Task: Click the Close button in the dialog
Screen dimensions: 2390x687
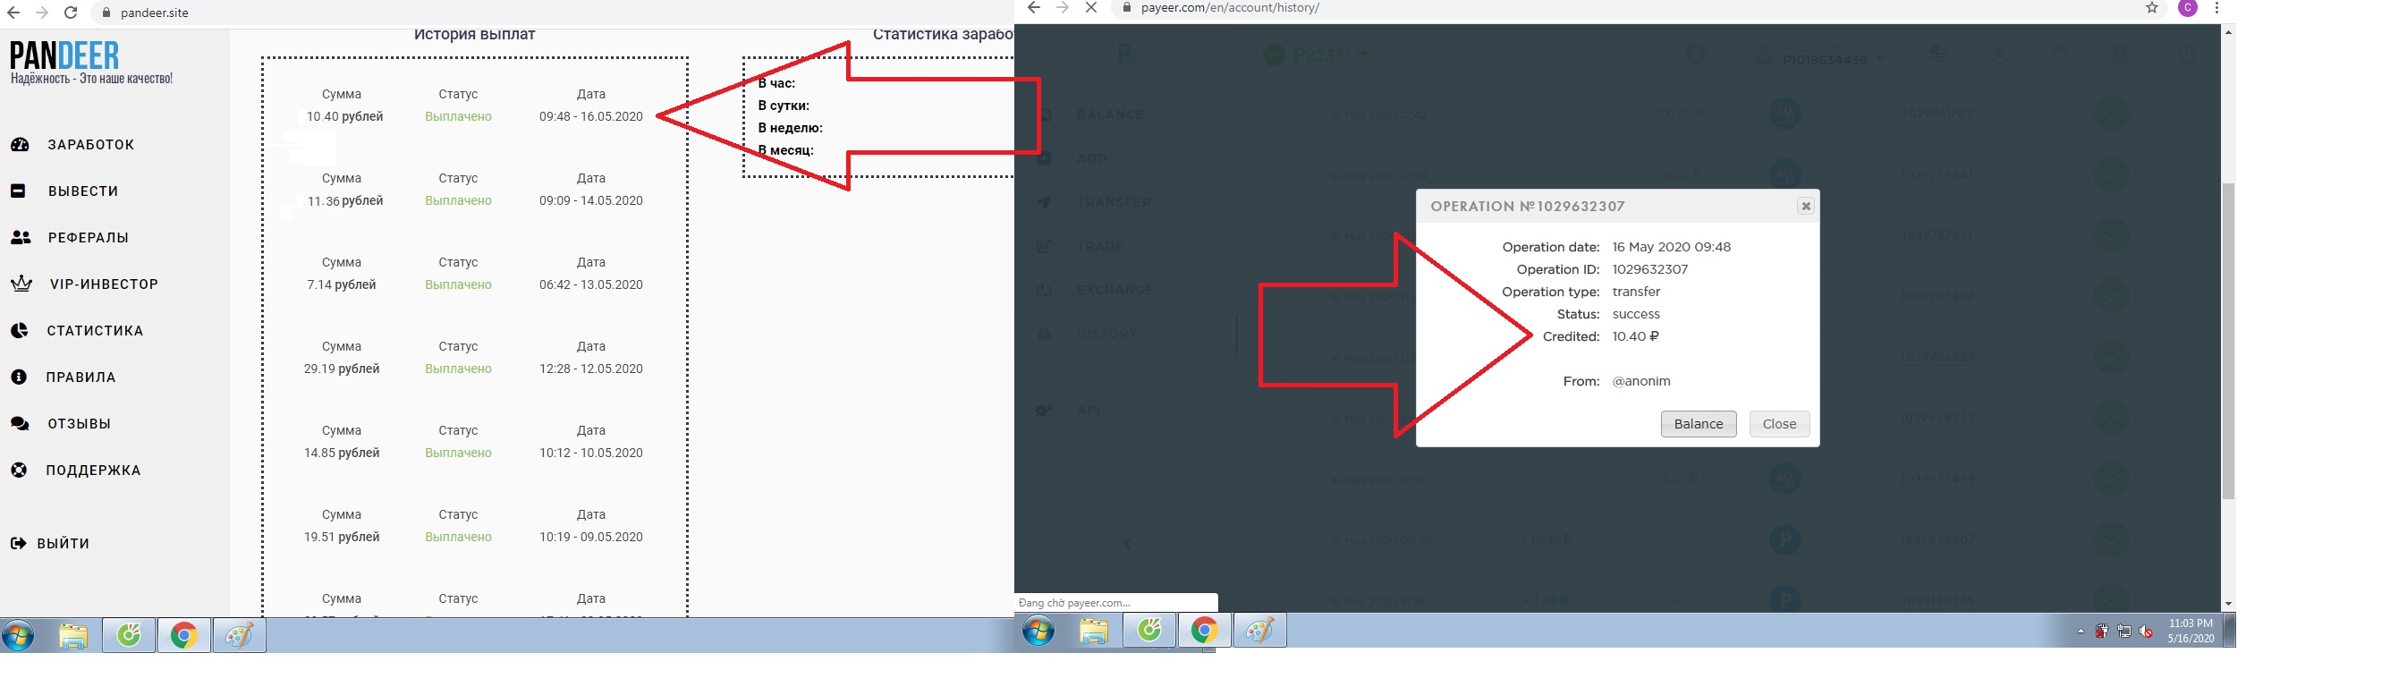Action: (1779, 423)
